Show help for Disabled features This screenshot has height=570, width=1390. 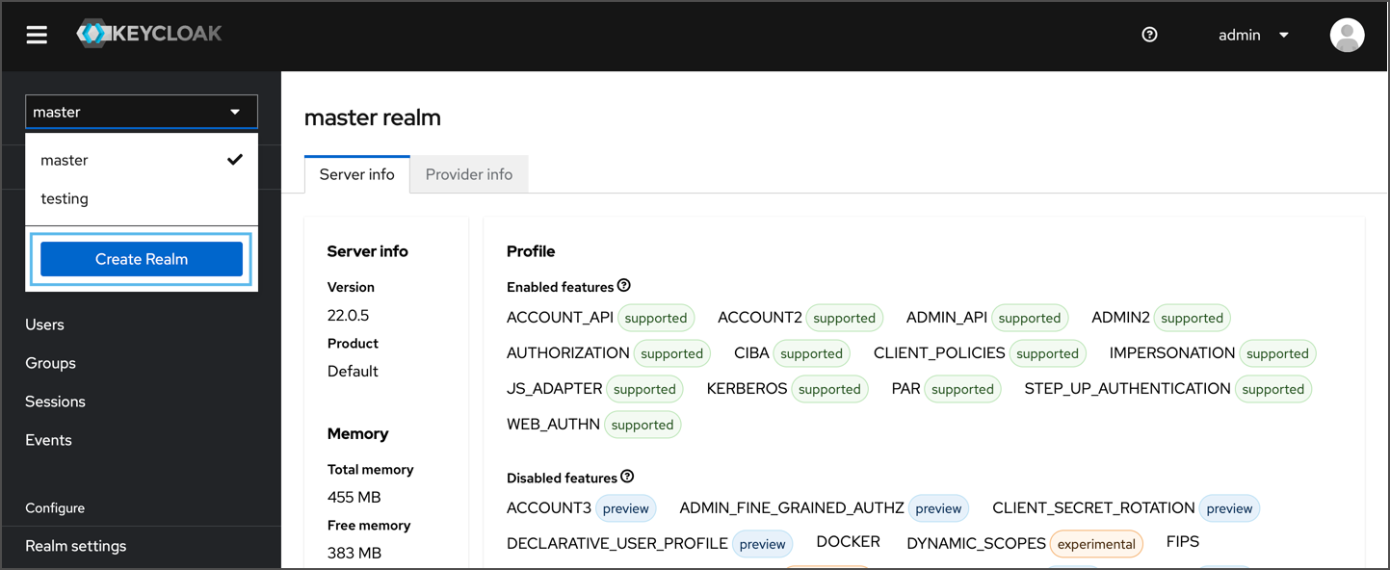point(627,477)
